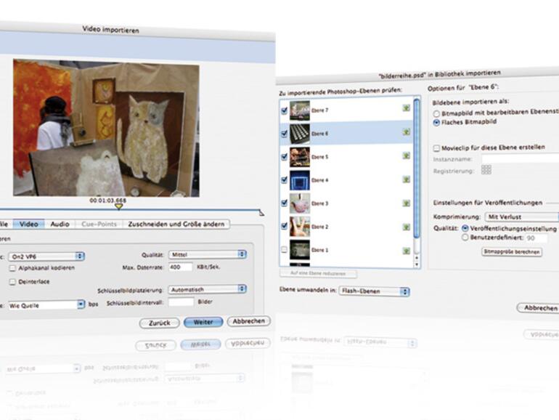This screenshot has height=420, width=559.
Task: Select Bitmapbild mit bearbeitbaren Ebenenstilen option
Action: 436,114
